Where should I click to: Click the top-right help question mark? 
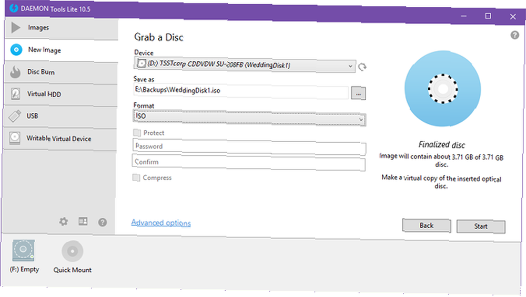514,35
